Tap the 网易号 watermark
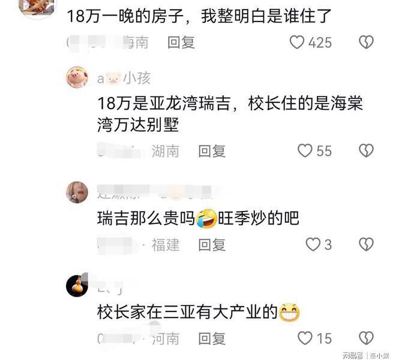 click(x=353, y=356)
